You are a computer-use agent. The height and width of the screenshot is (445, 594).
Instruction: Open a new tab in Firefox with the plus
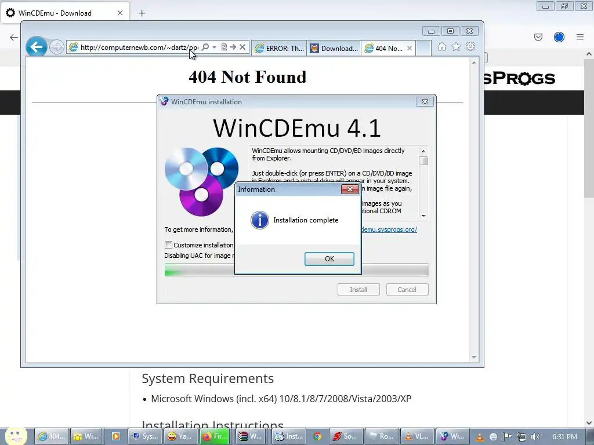pos(142,13)
